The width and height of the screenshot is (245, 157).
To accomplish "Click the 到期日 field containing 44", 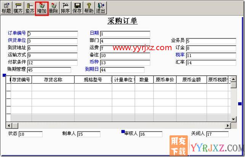I will [x=122, y=70].
